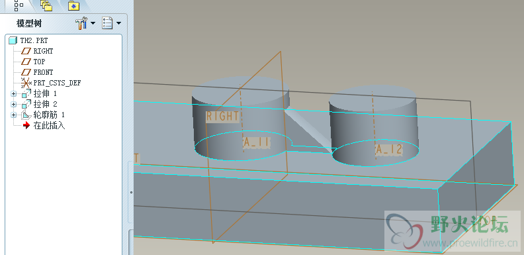Click the 拉伸 1 extrude icon

[x=26, y=93]
